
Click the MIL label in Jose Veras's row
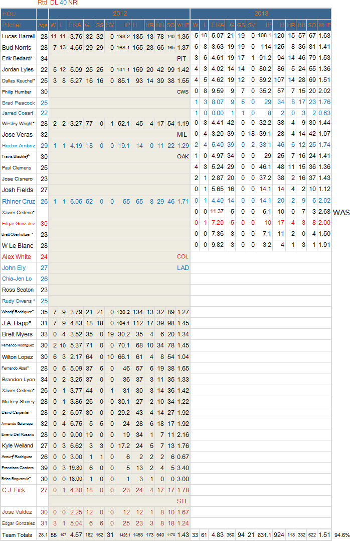click(x=182, y=135)
